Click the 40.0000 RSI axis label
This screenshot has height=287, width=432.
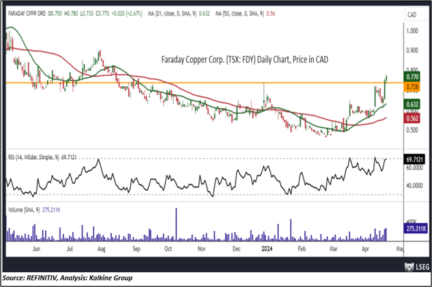point(414,186)
